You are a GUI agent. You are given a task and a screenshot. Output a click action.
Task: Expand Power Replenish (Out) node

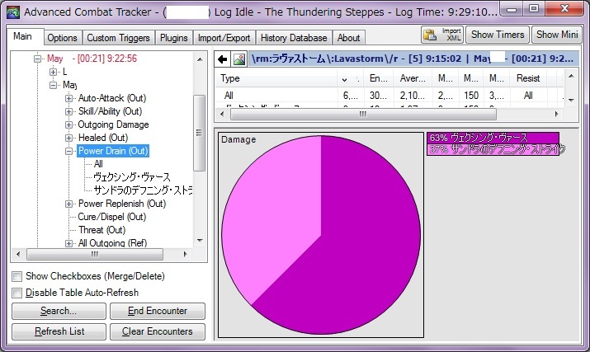(68, 204)
